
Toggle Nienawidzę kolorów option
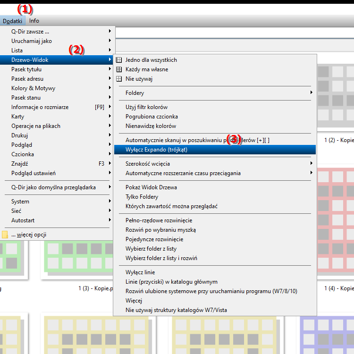coord(215,126)
